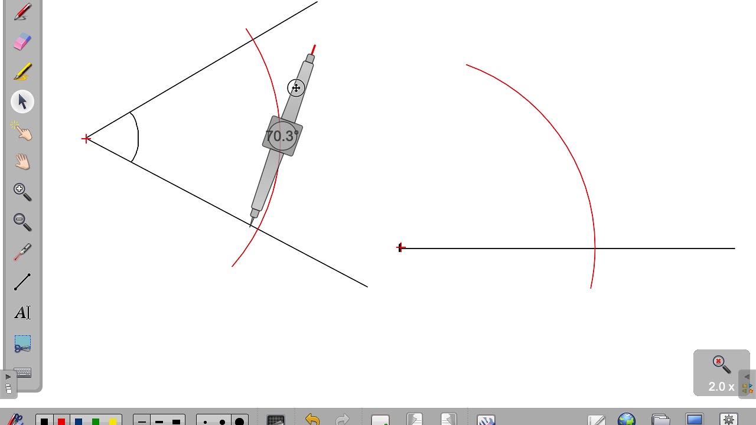Open the Documents folders view

click(660, 420)
